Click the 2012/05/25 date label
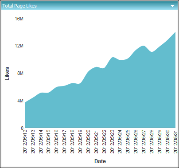179x168 pixels. pos(128,141)
